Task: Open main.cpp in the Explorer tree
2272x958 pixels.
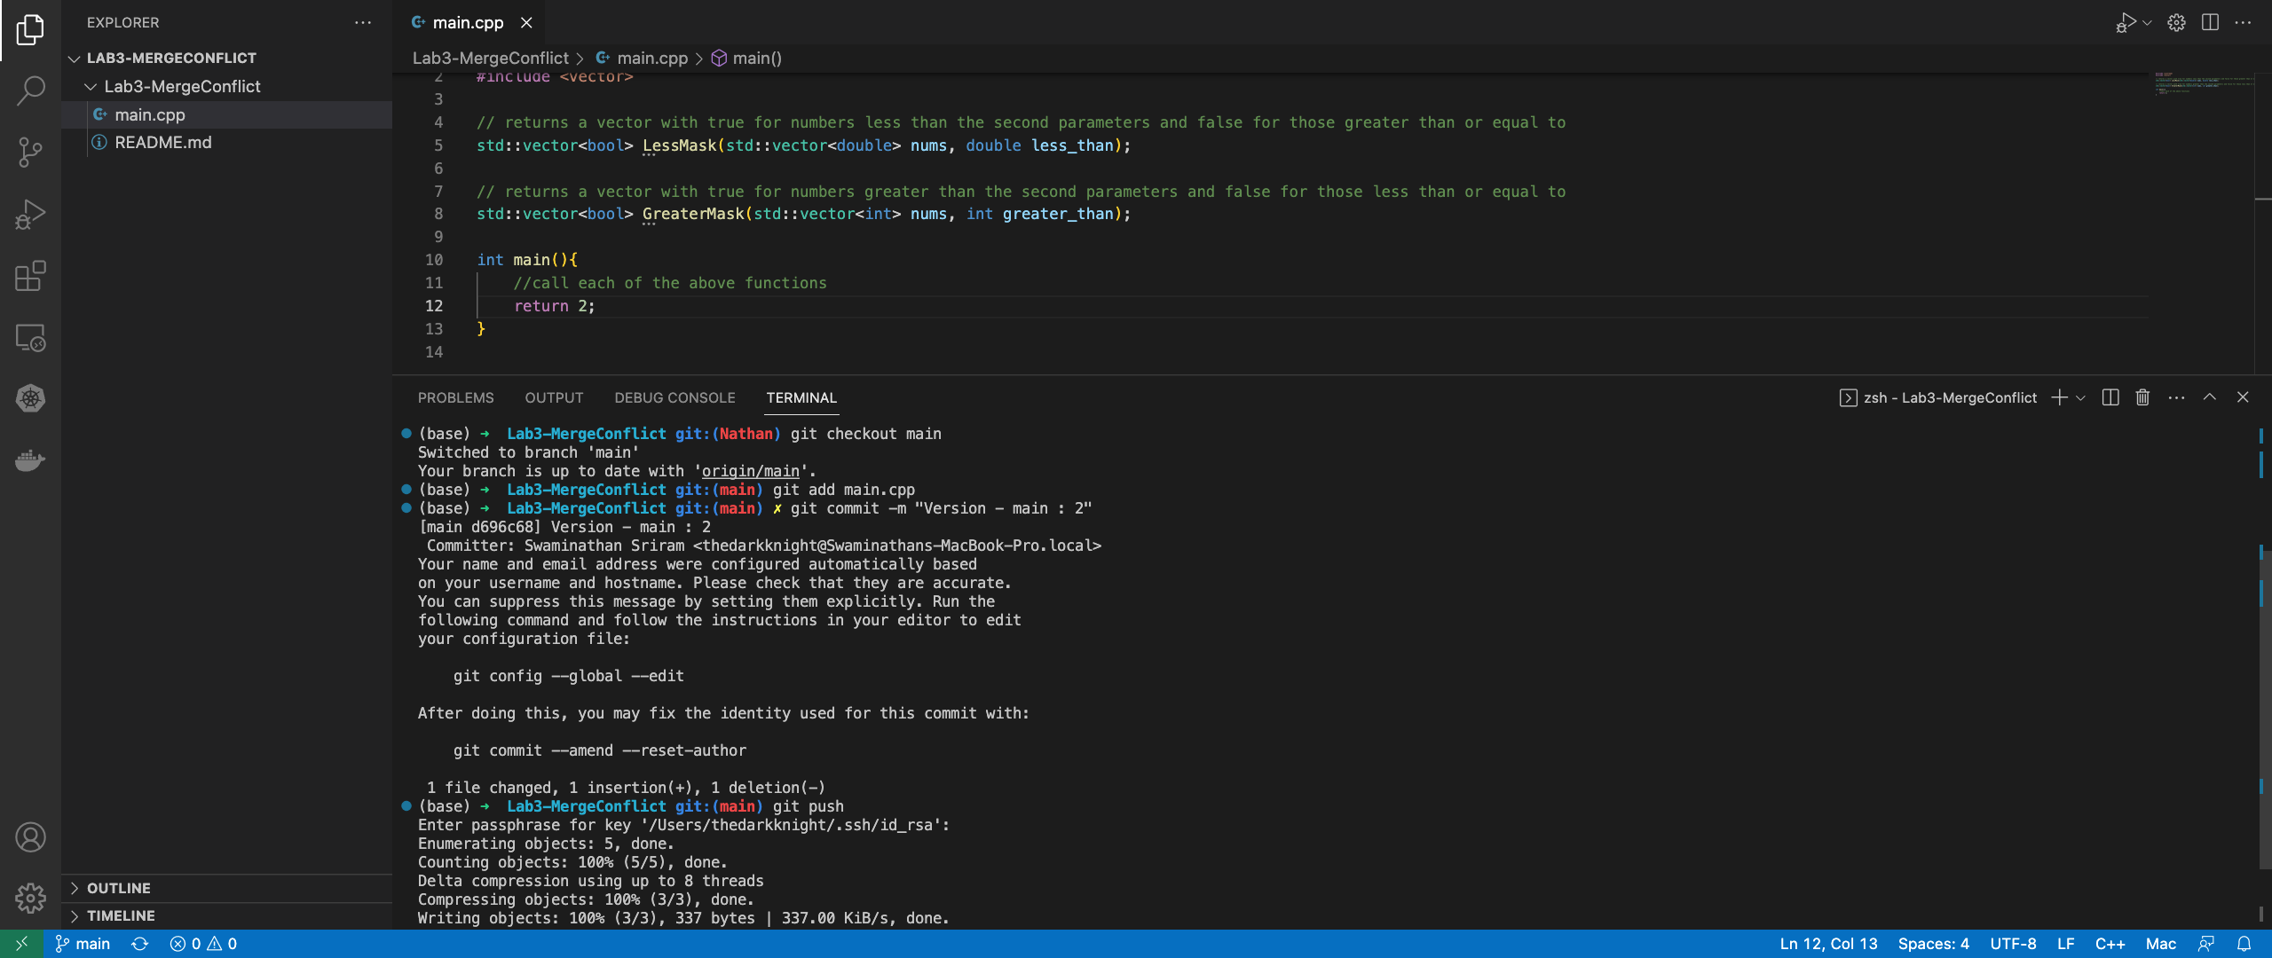Action: coord(226,114)
